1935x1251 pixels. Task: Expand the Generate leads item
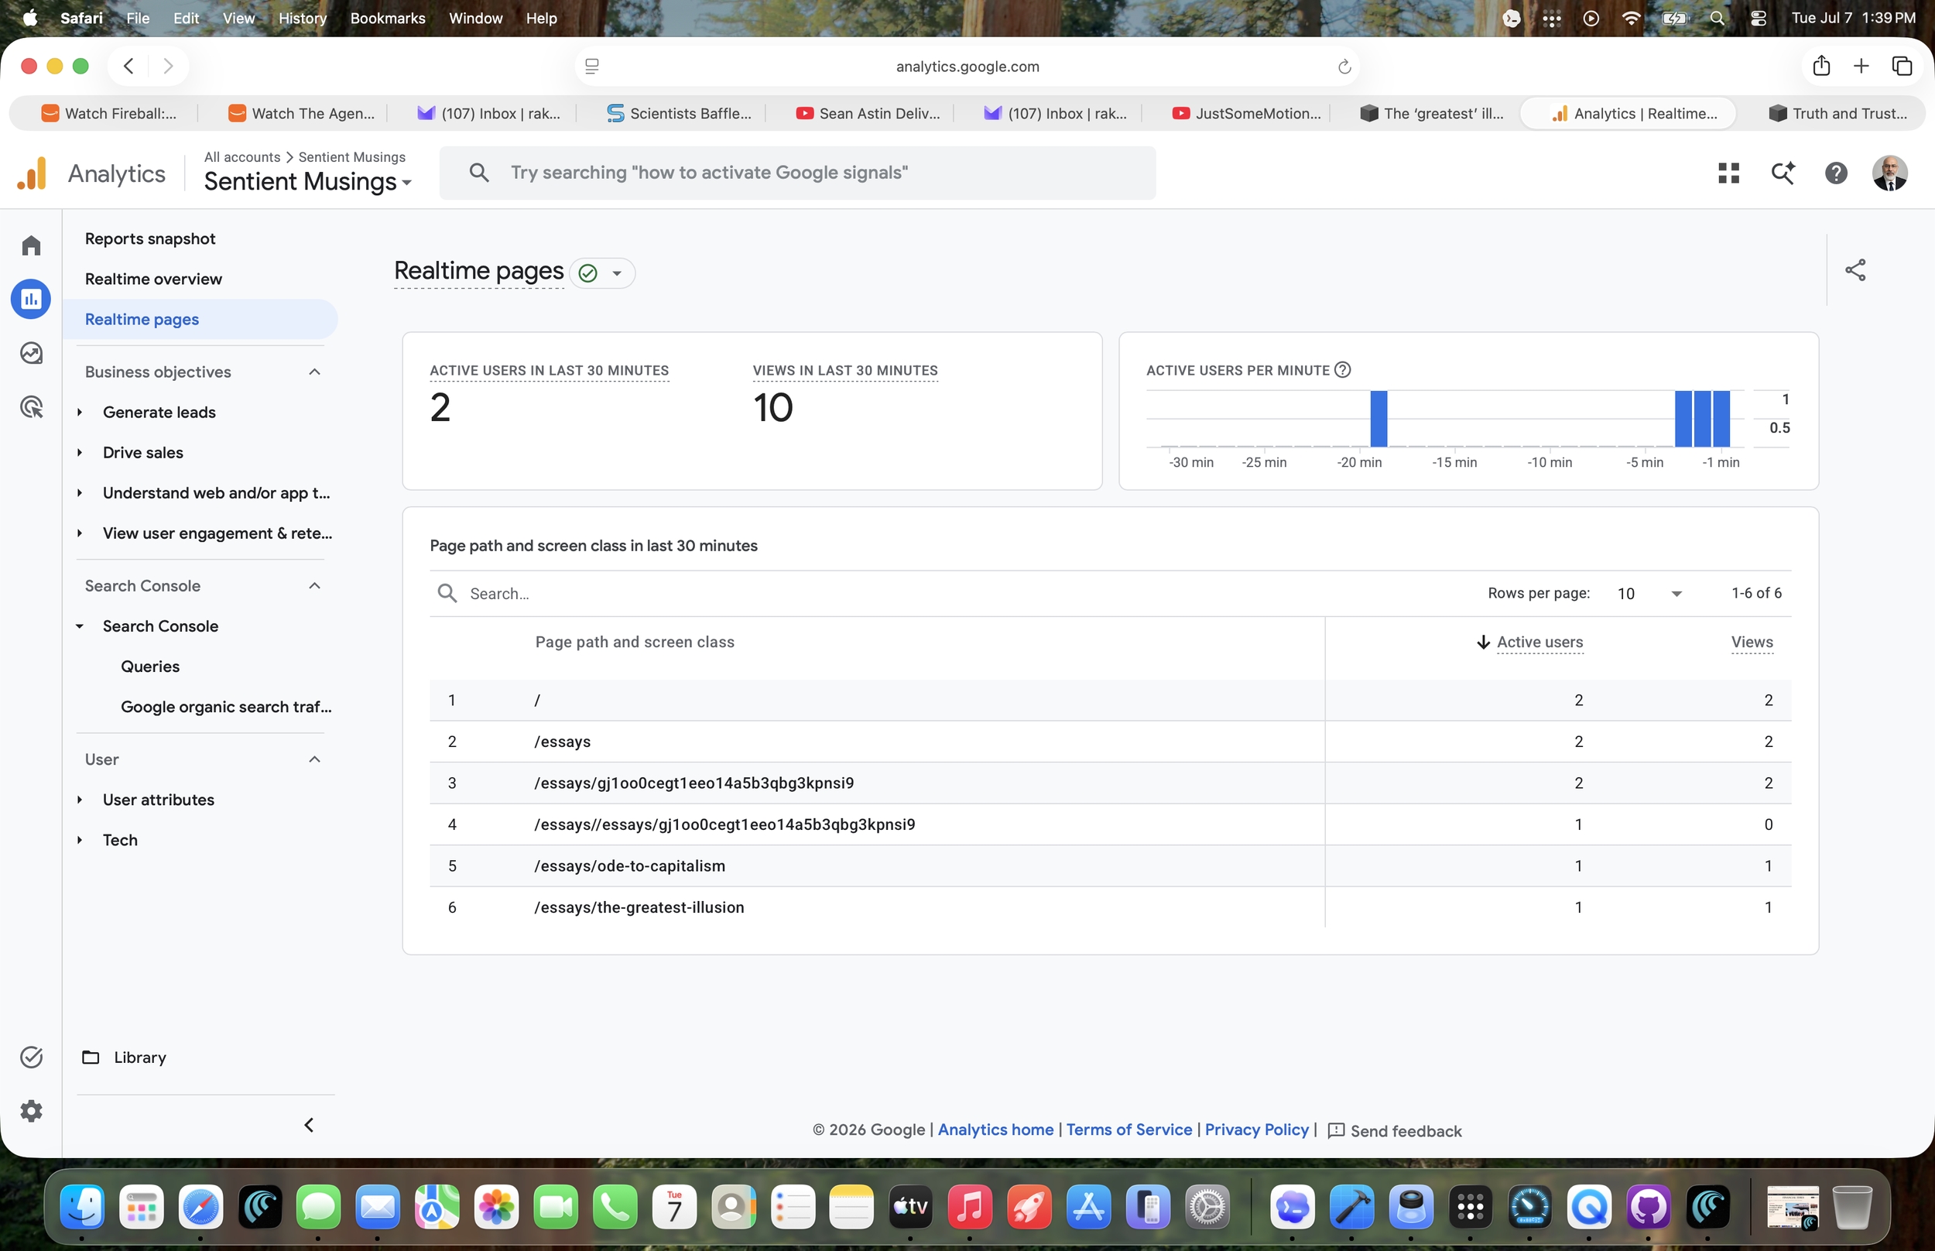[x=80, y=412]
